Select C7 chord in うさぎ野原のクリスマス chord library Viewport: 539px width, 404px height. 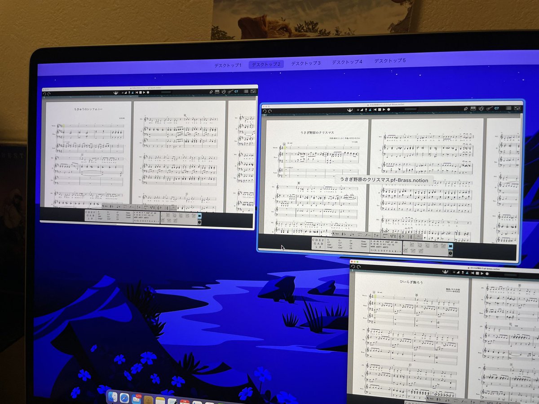click(x=328, y=242)
